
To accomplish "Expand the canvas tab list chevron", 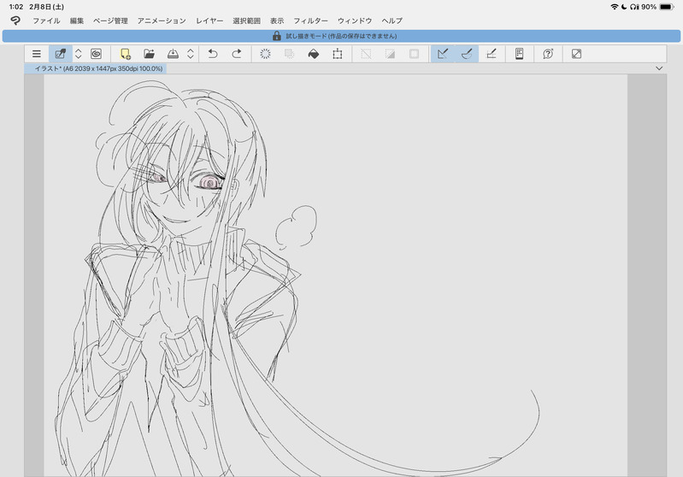I will tap(659, 68).
